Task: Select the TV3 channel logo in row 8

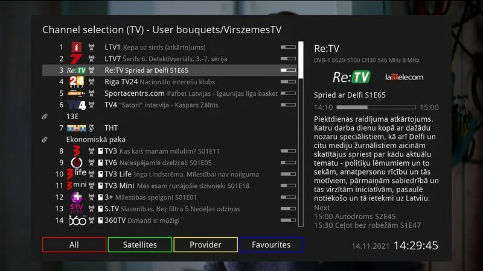Action: pos(77,151)
